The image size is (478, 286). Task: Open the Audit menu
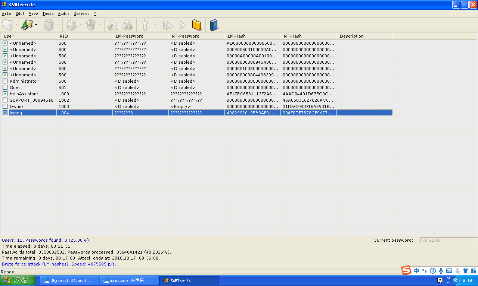click(63, 13)
